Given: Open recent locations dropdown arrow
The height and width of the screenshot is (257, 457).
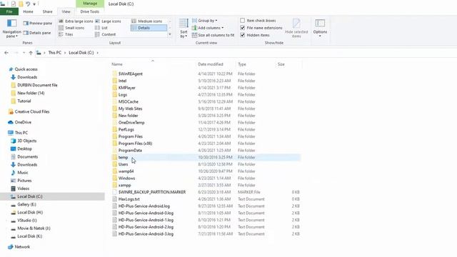Looking at the screenshot, I should tap(24, 53).
